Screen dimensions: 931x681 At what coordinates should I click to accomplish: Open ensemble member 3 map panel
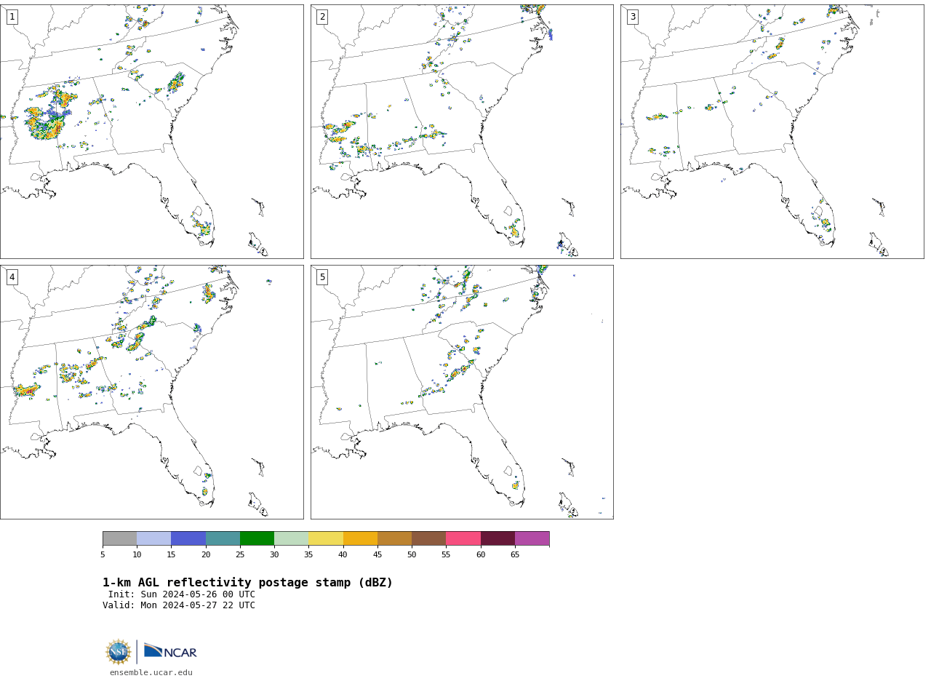[772, 132]
